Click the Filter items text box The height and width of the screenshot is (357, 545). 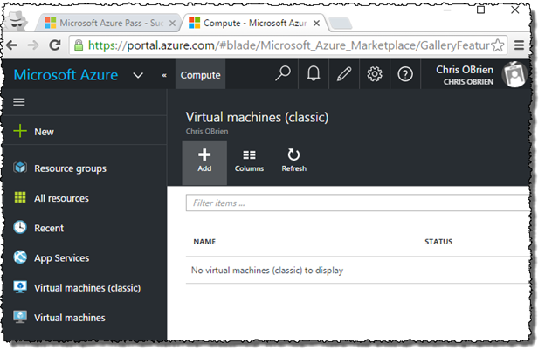[x=358, y=203]
